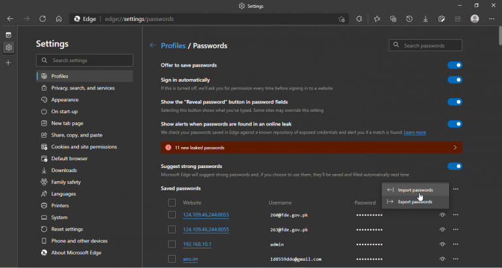The width and height of the screenshot is (502, 268).
Task: Choose Import passwords from menu
Action: pos(415,190)
